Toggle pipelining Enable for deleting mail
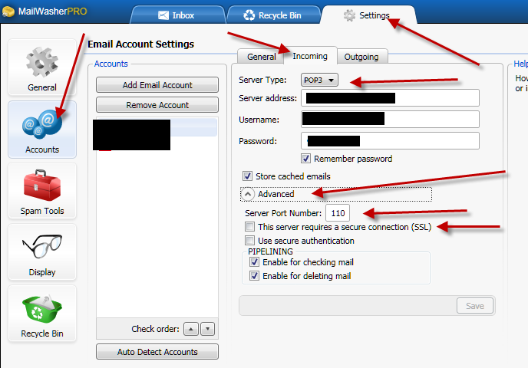This screenshot has height=368, width=528. [x=254, y=276]
